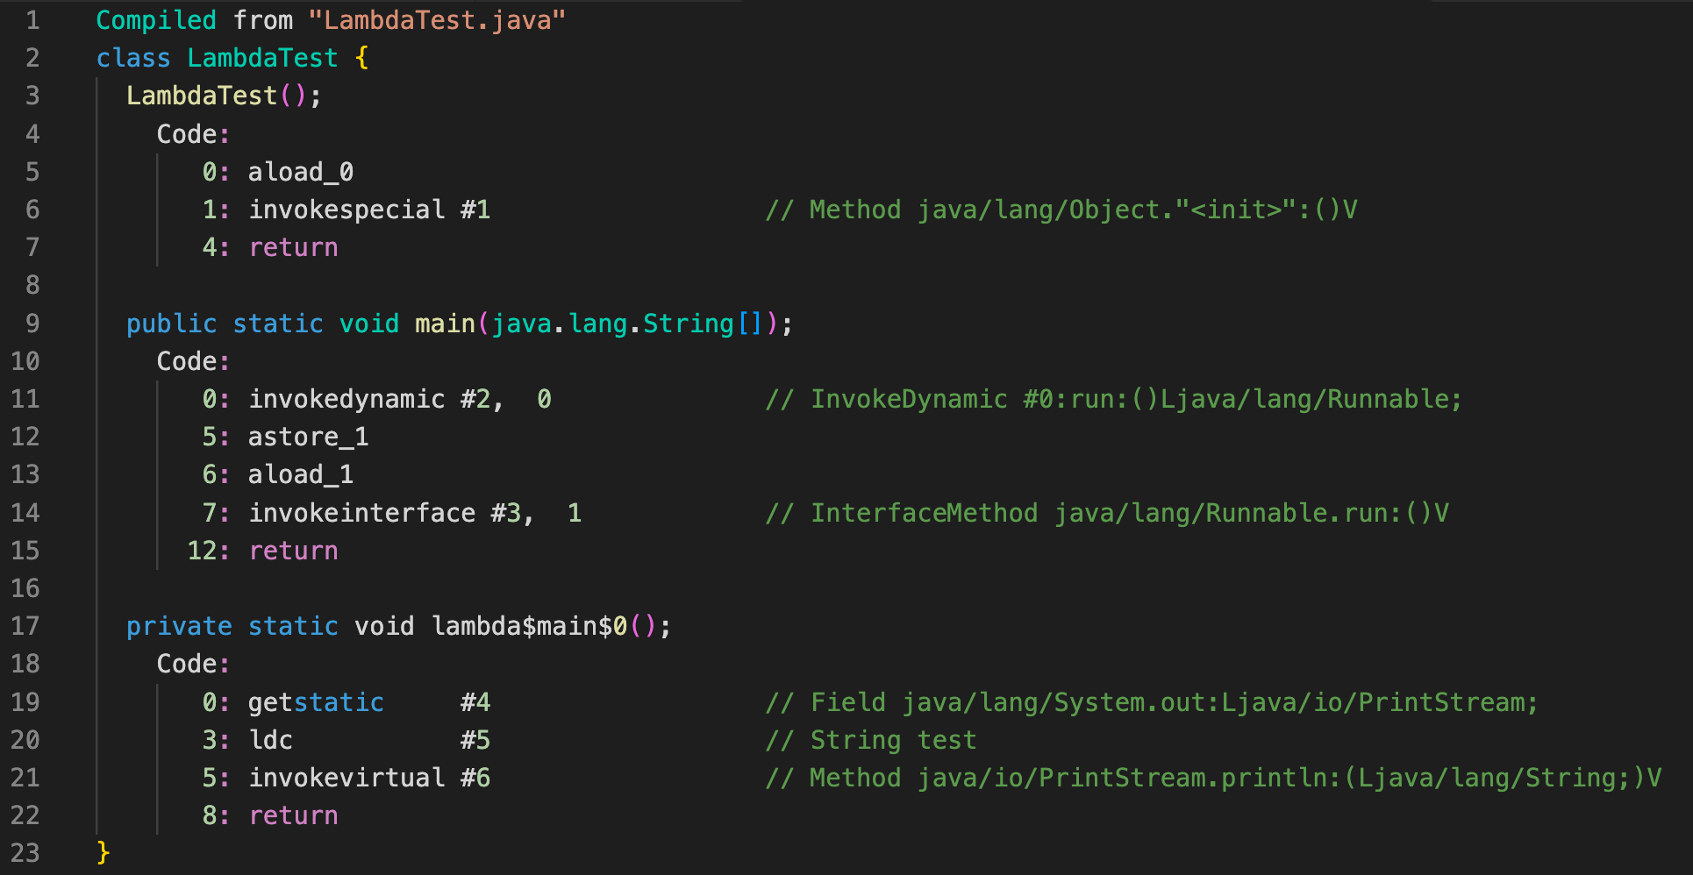Click the Code: label on line 18

click(193, 664)
